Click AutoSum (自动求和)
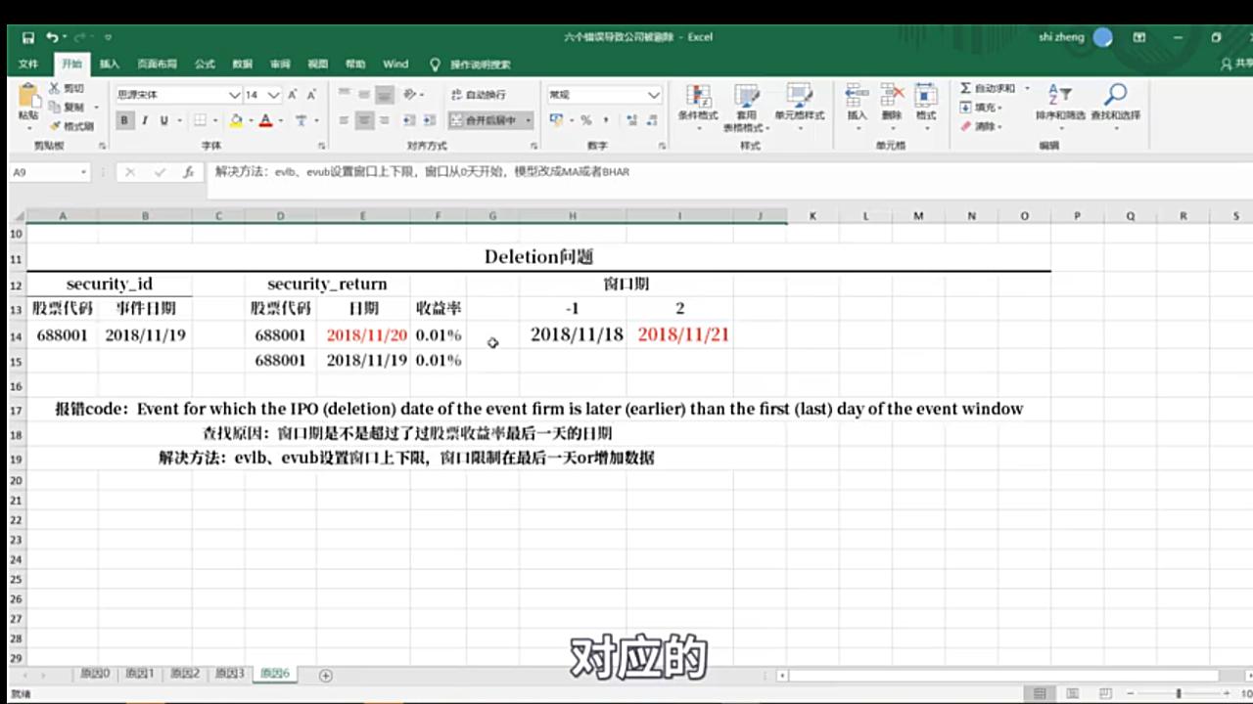The width and height of the screenshot is (1253, 704). (988, 88)
